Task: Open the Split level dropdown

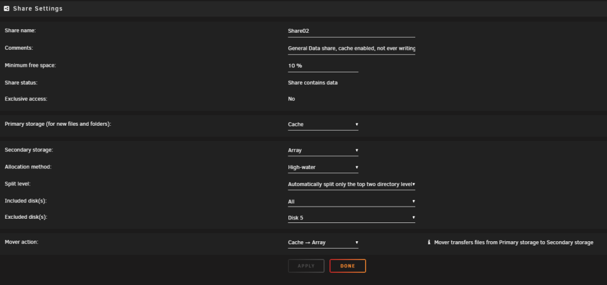Action: [x=351, y=184]
